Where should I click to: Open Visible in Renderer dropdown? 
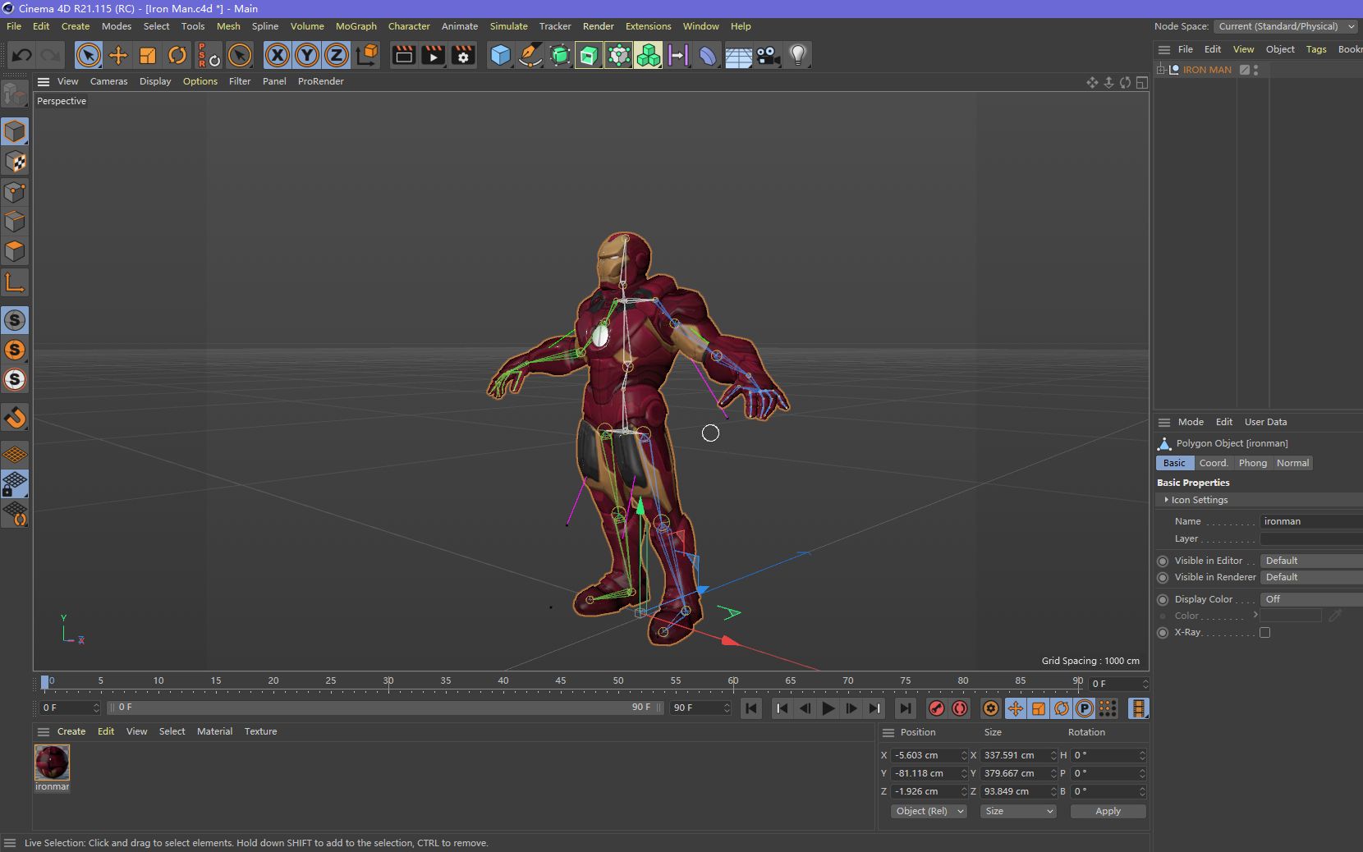[1311, 577]
